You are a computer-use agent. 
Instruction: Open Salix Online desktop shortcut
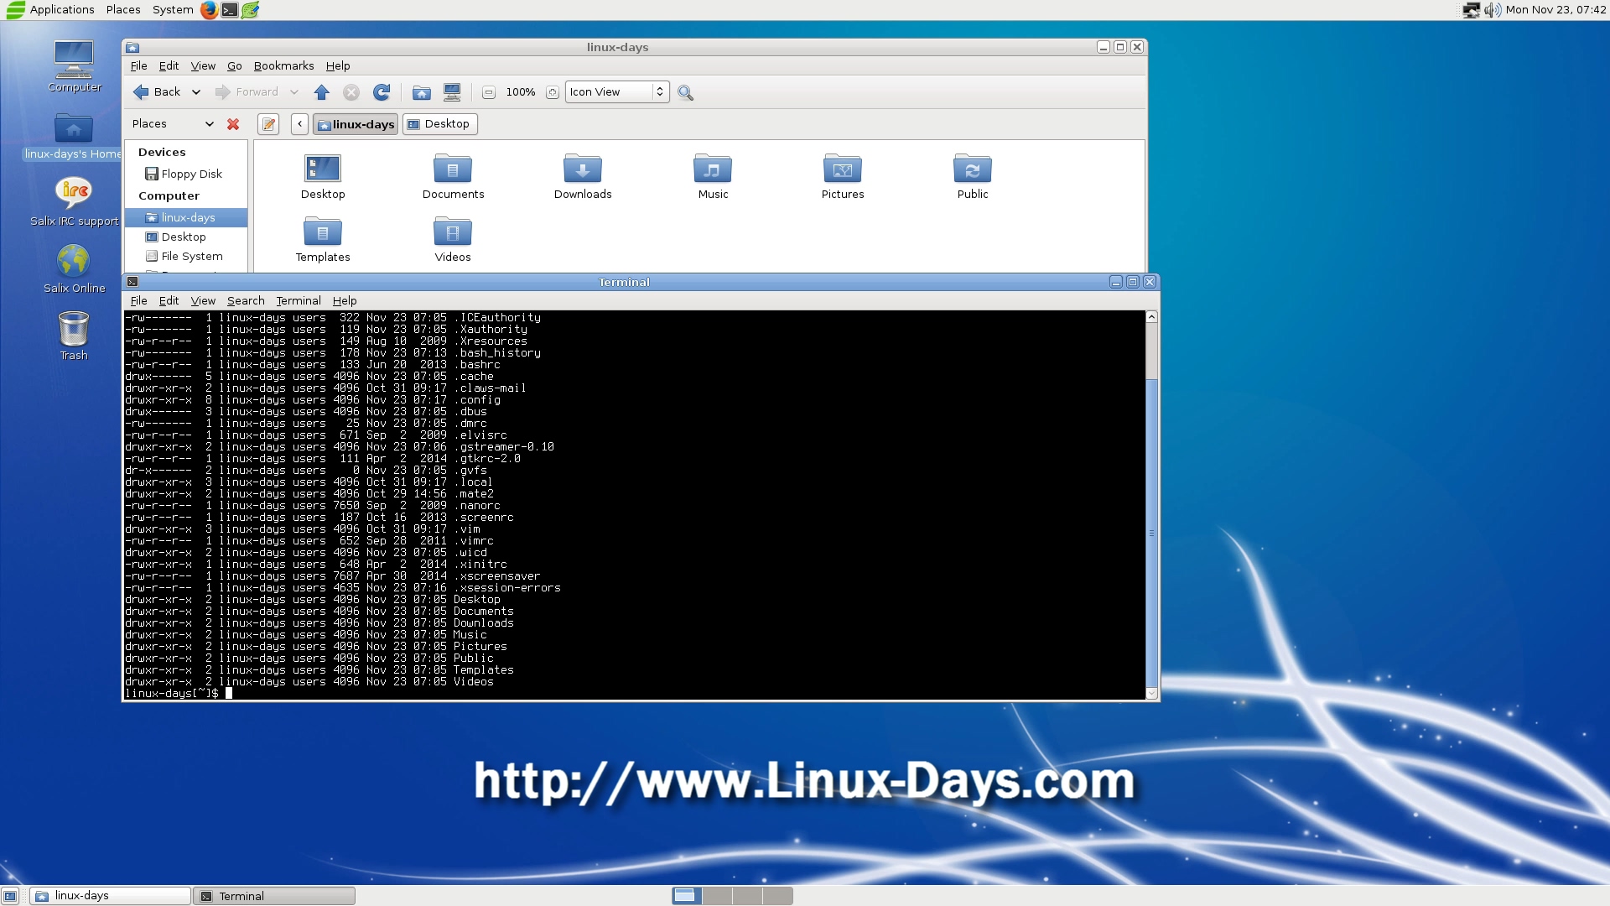[x=74, y=268]
